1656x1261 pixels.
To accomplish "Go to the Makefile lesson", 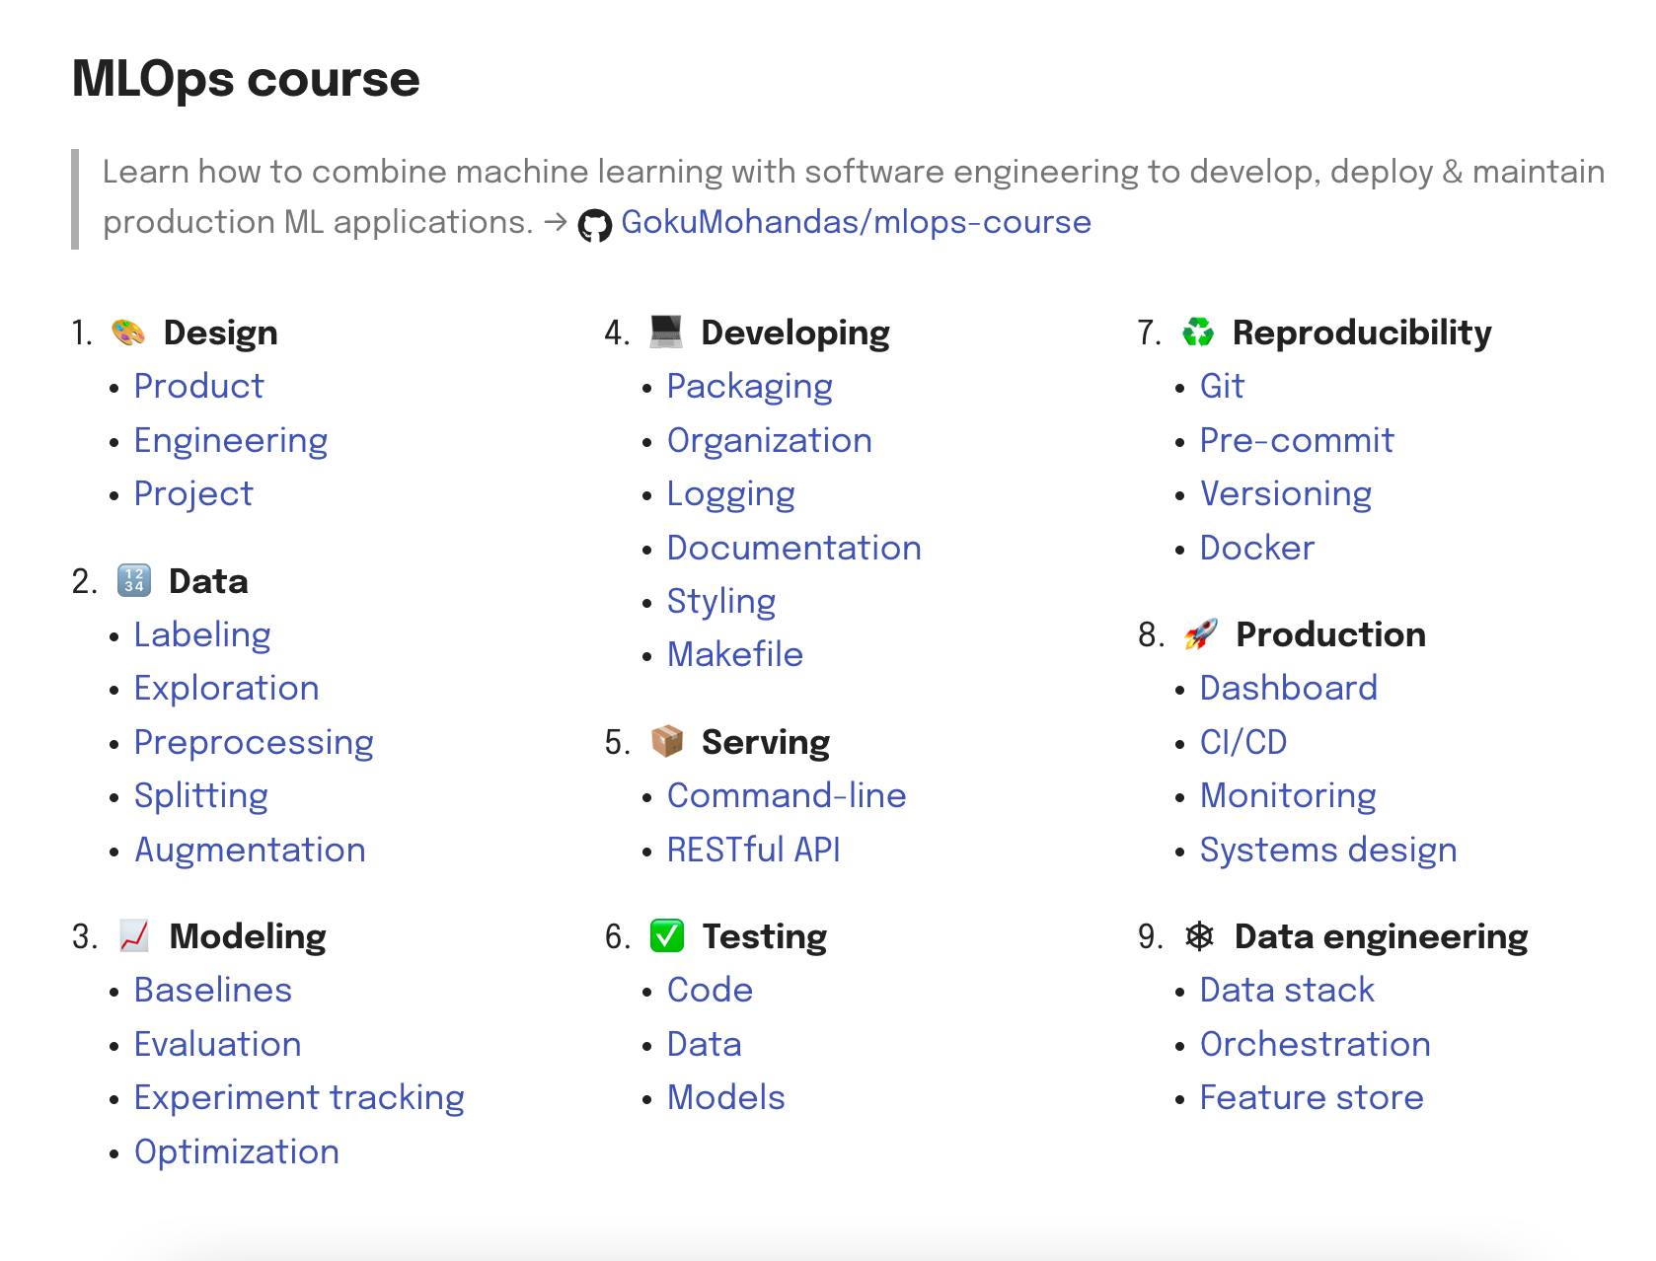I will tap(735, 654).
